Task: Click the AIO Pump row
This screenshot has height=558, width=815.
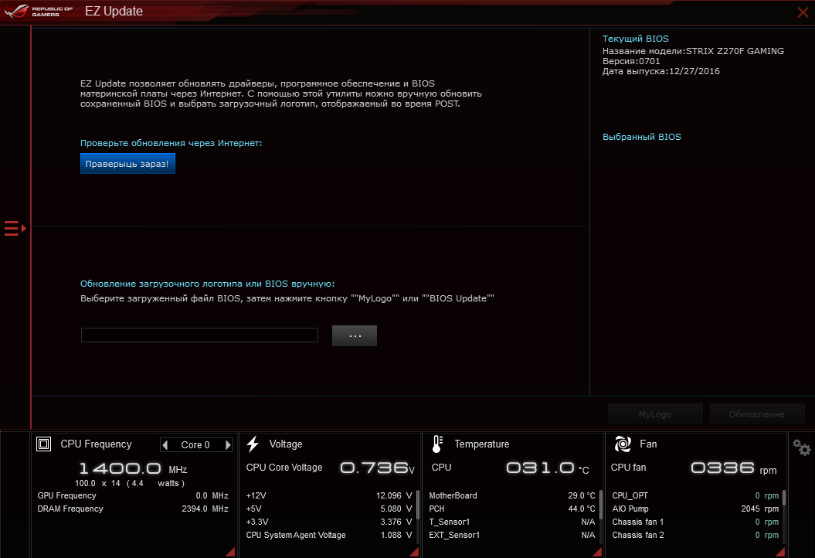Action: [695, 509]
